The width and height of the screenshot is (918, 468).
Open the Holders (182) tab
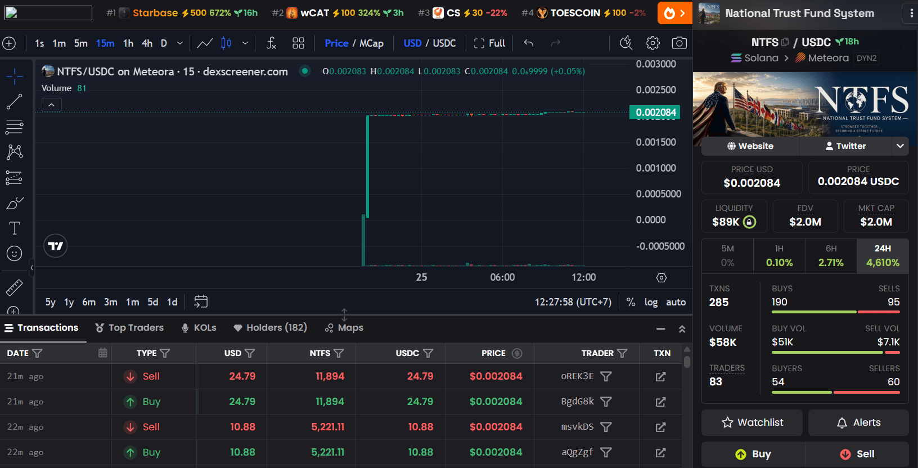coord(271,328)
